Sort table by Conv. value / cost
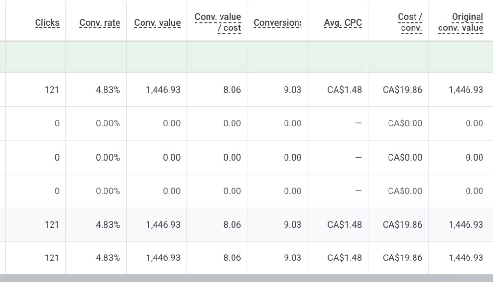This screenshot has height=283, width=493. [x=218, y=22]
